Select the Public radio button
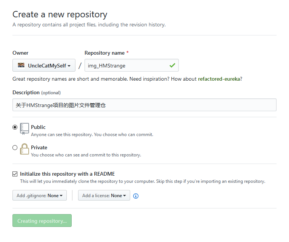The height and width of the screenshot is (242, 289). point(15,127)
